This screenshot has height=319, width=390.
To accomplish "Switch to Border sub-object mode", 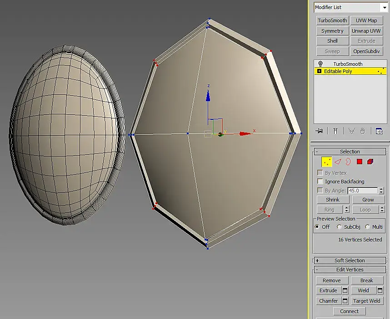I will [348, 162].
